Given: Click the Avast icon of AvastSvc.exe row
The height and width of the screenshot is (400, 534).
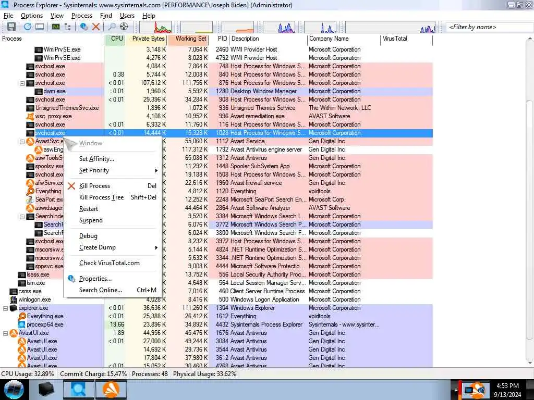Looking at the screenshot, I should pos(30,141).
